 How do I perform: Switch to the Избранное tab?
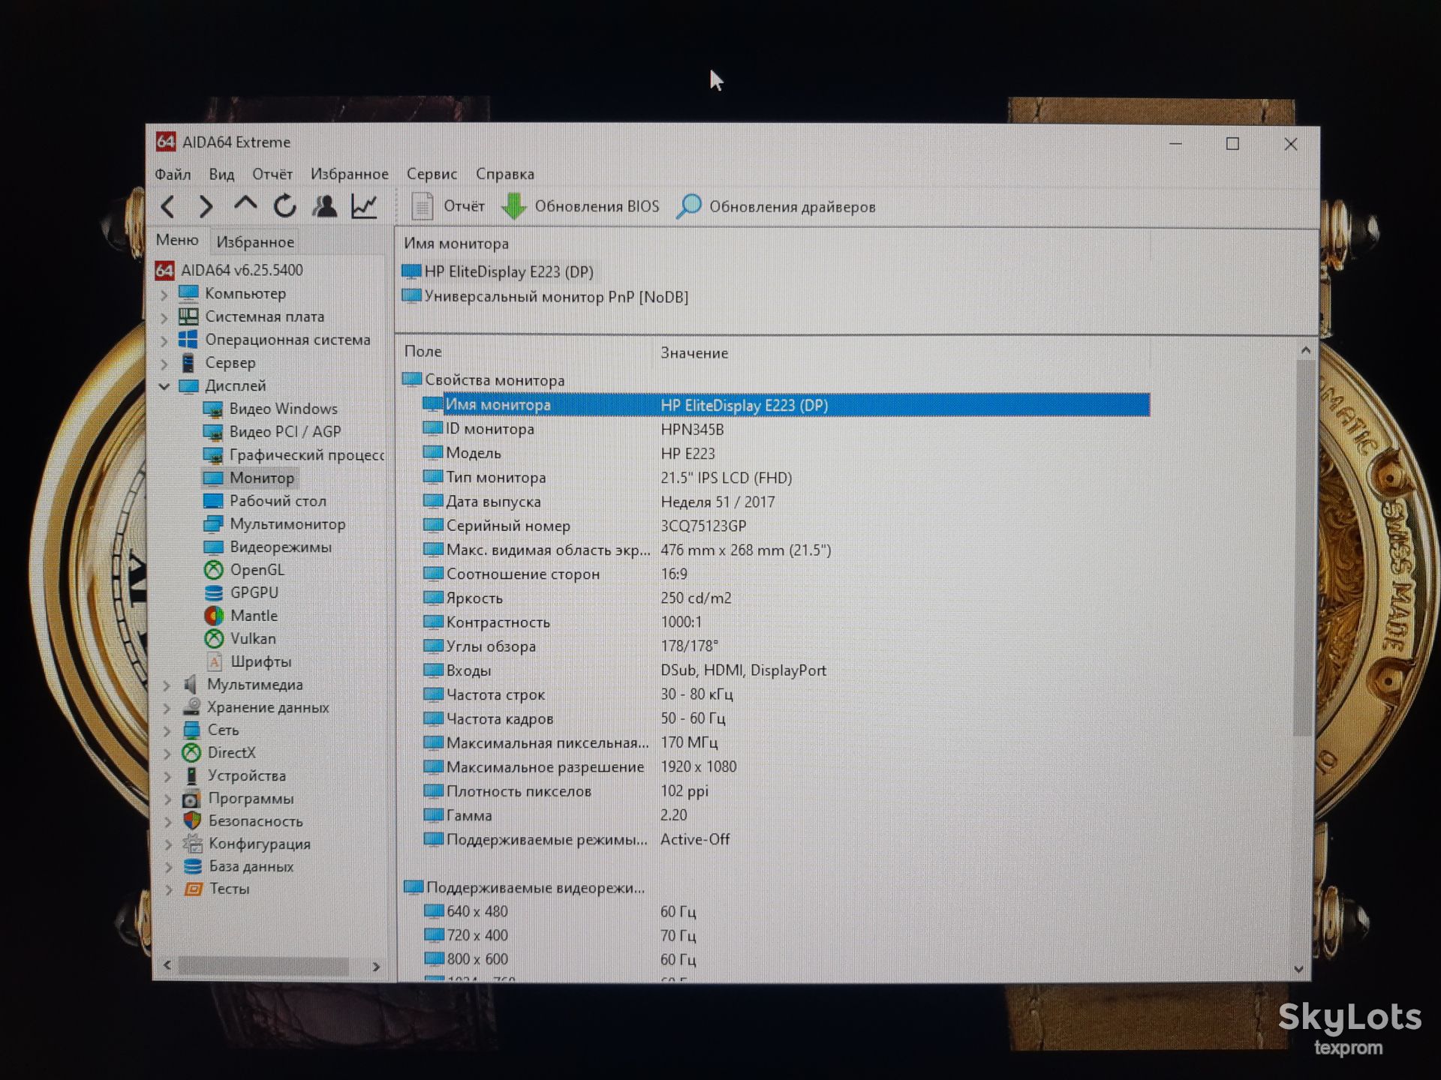[x=255, y=241]
